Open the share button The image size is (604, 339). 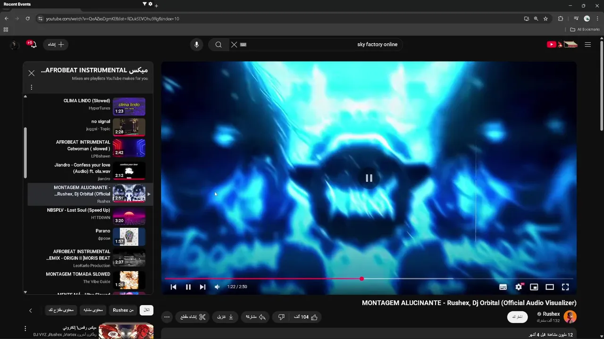[256, 317]
